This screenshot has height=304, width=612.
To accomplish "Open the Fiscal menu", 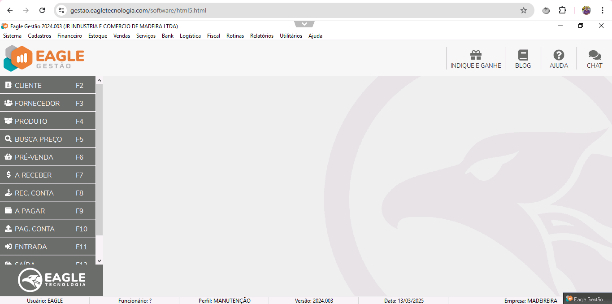I will pyautogui.click(x=213, y=36).
